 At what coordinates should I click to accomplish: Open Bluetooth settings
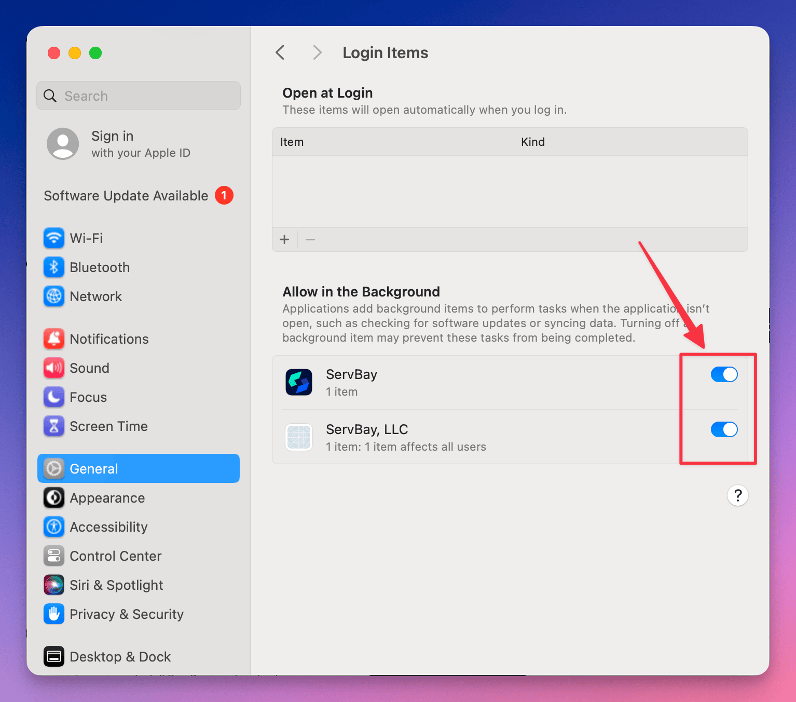pyautogui.click(x=139, y=267)
